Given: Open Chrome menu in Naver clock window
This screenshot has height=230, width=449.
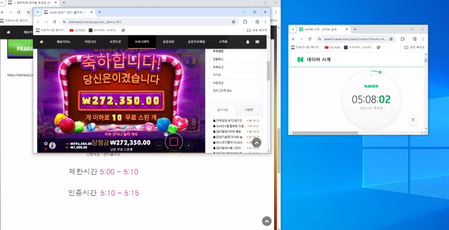Looking at the screenshot, I should point(423,39).
